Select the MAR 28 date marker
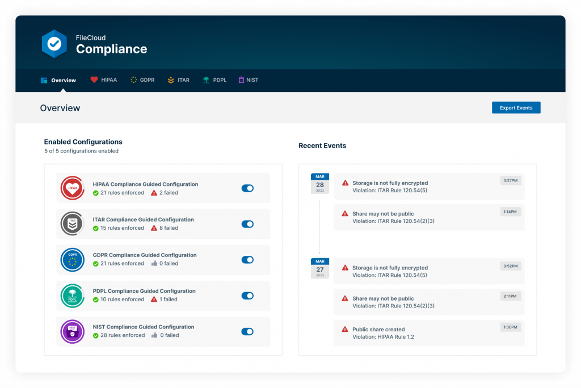Screen dimensions: 581x388 [x=319, y=184]
